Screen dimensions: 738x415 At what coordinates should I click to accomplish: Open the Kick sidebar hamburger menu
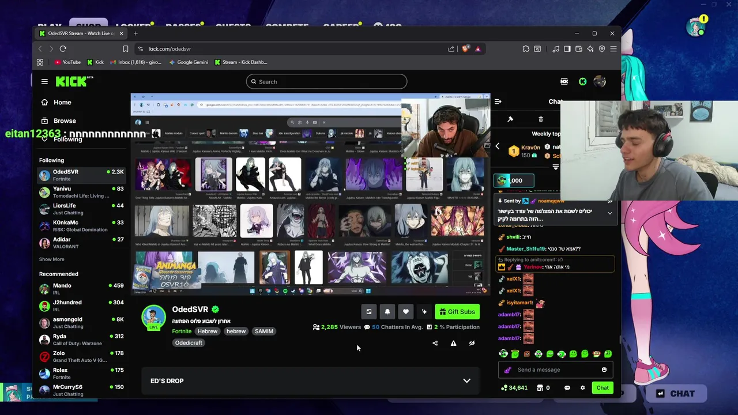point(44,82)
